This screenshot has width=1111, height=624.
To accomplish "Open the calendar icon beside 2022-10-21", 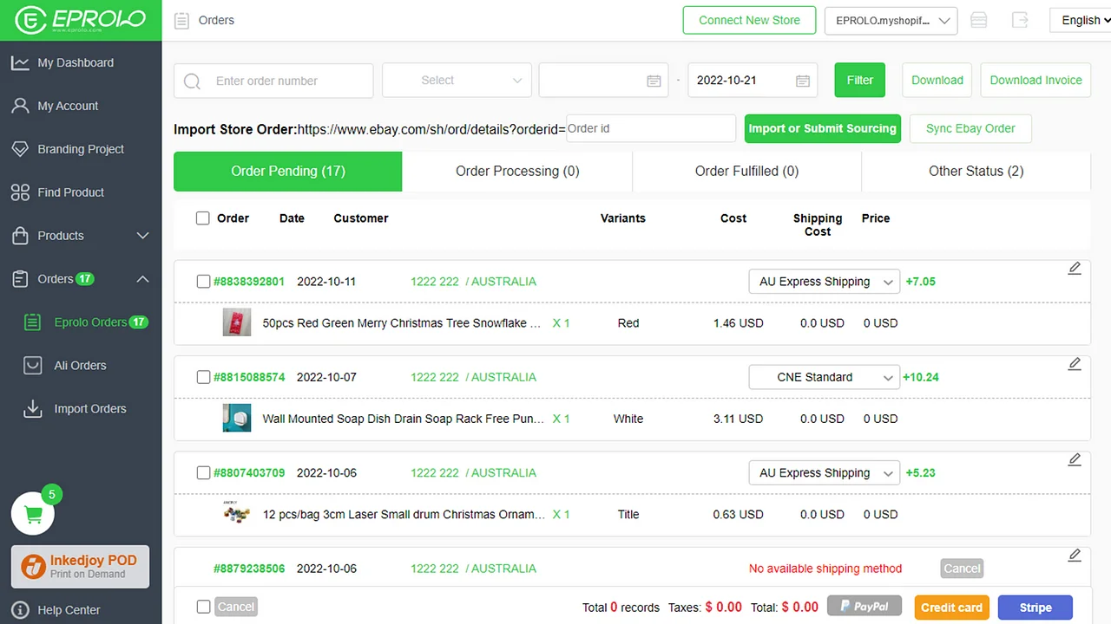I will [803, 81].
